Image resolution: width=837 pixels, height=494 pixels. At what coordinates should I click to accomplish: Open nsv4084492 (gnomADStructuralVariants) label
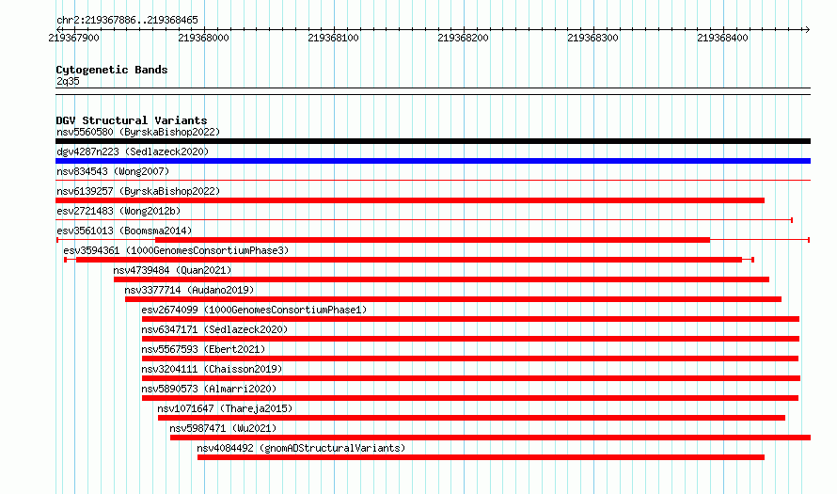tap(301, 448)
